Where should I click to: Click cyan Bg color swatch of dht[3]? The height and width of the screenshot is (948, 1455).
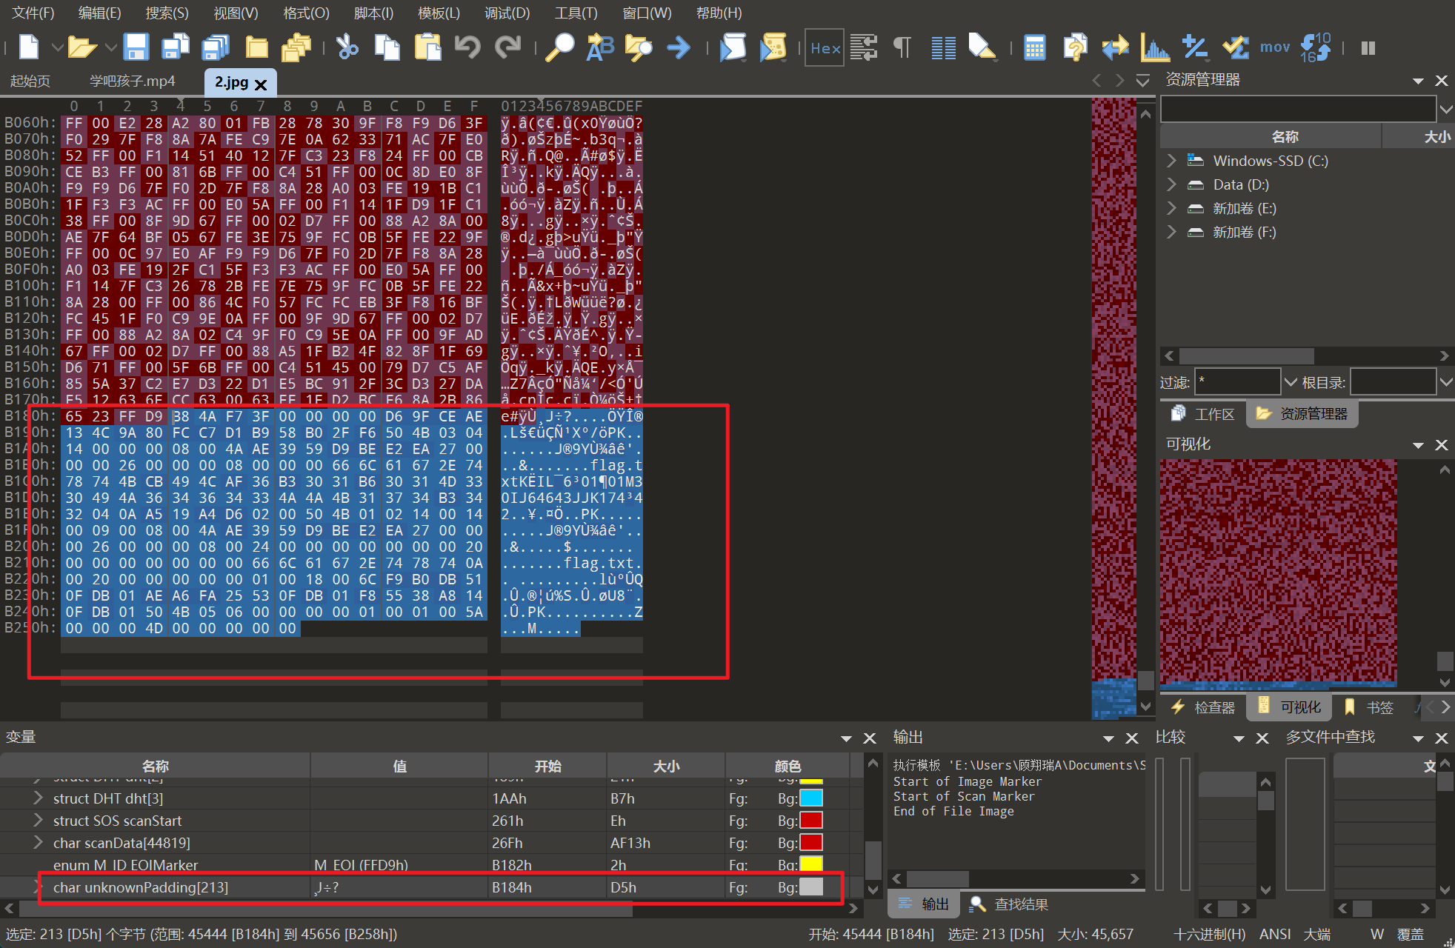click(811, 798)
